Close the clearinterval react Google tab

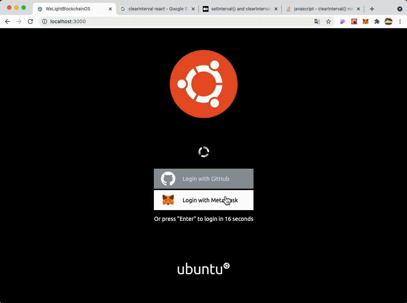coord(193,9)
